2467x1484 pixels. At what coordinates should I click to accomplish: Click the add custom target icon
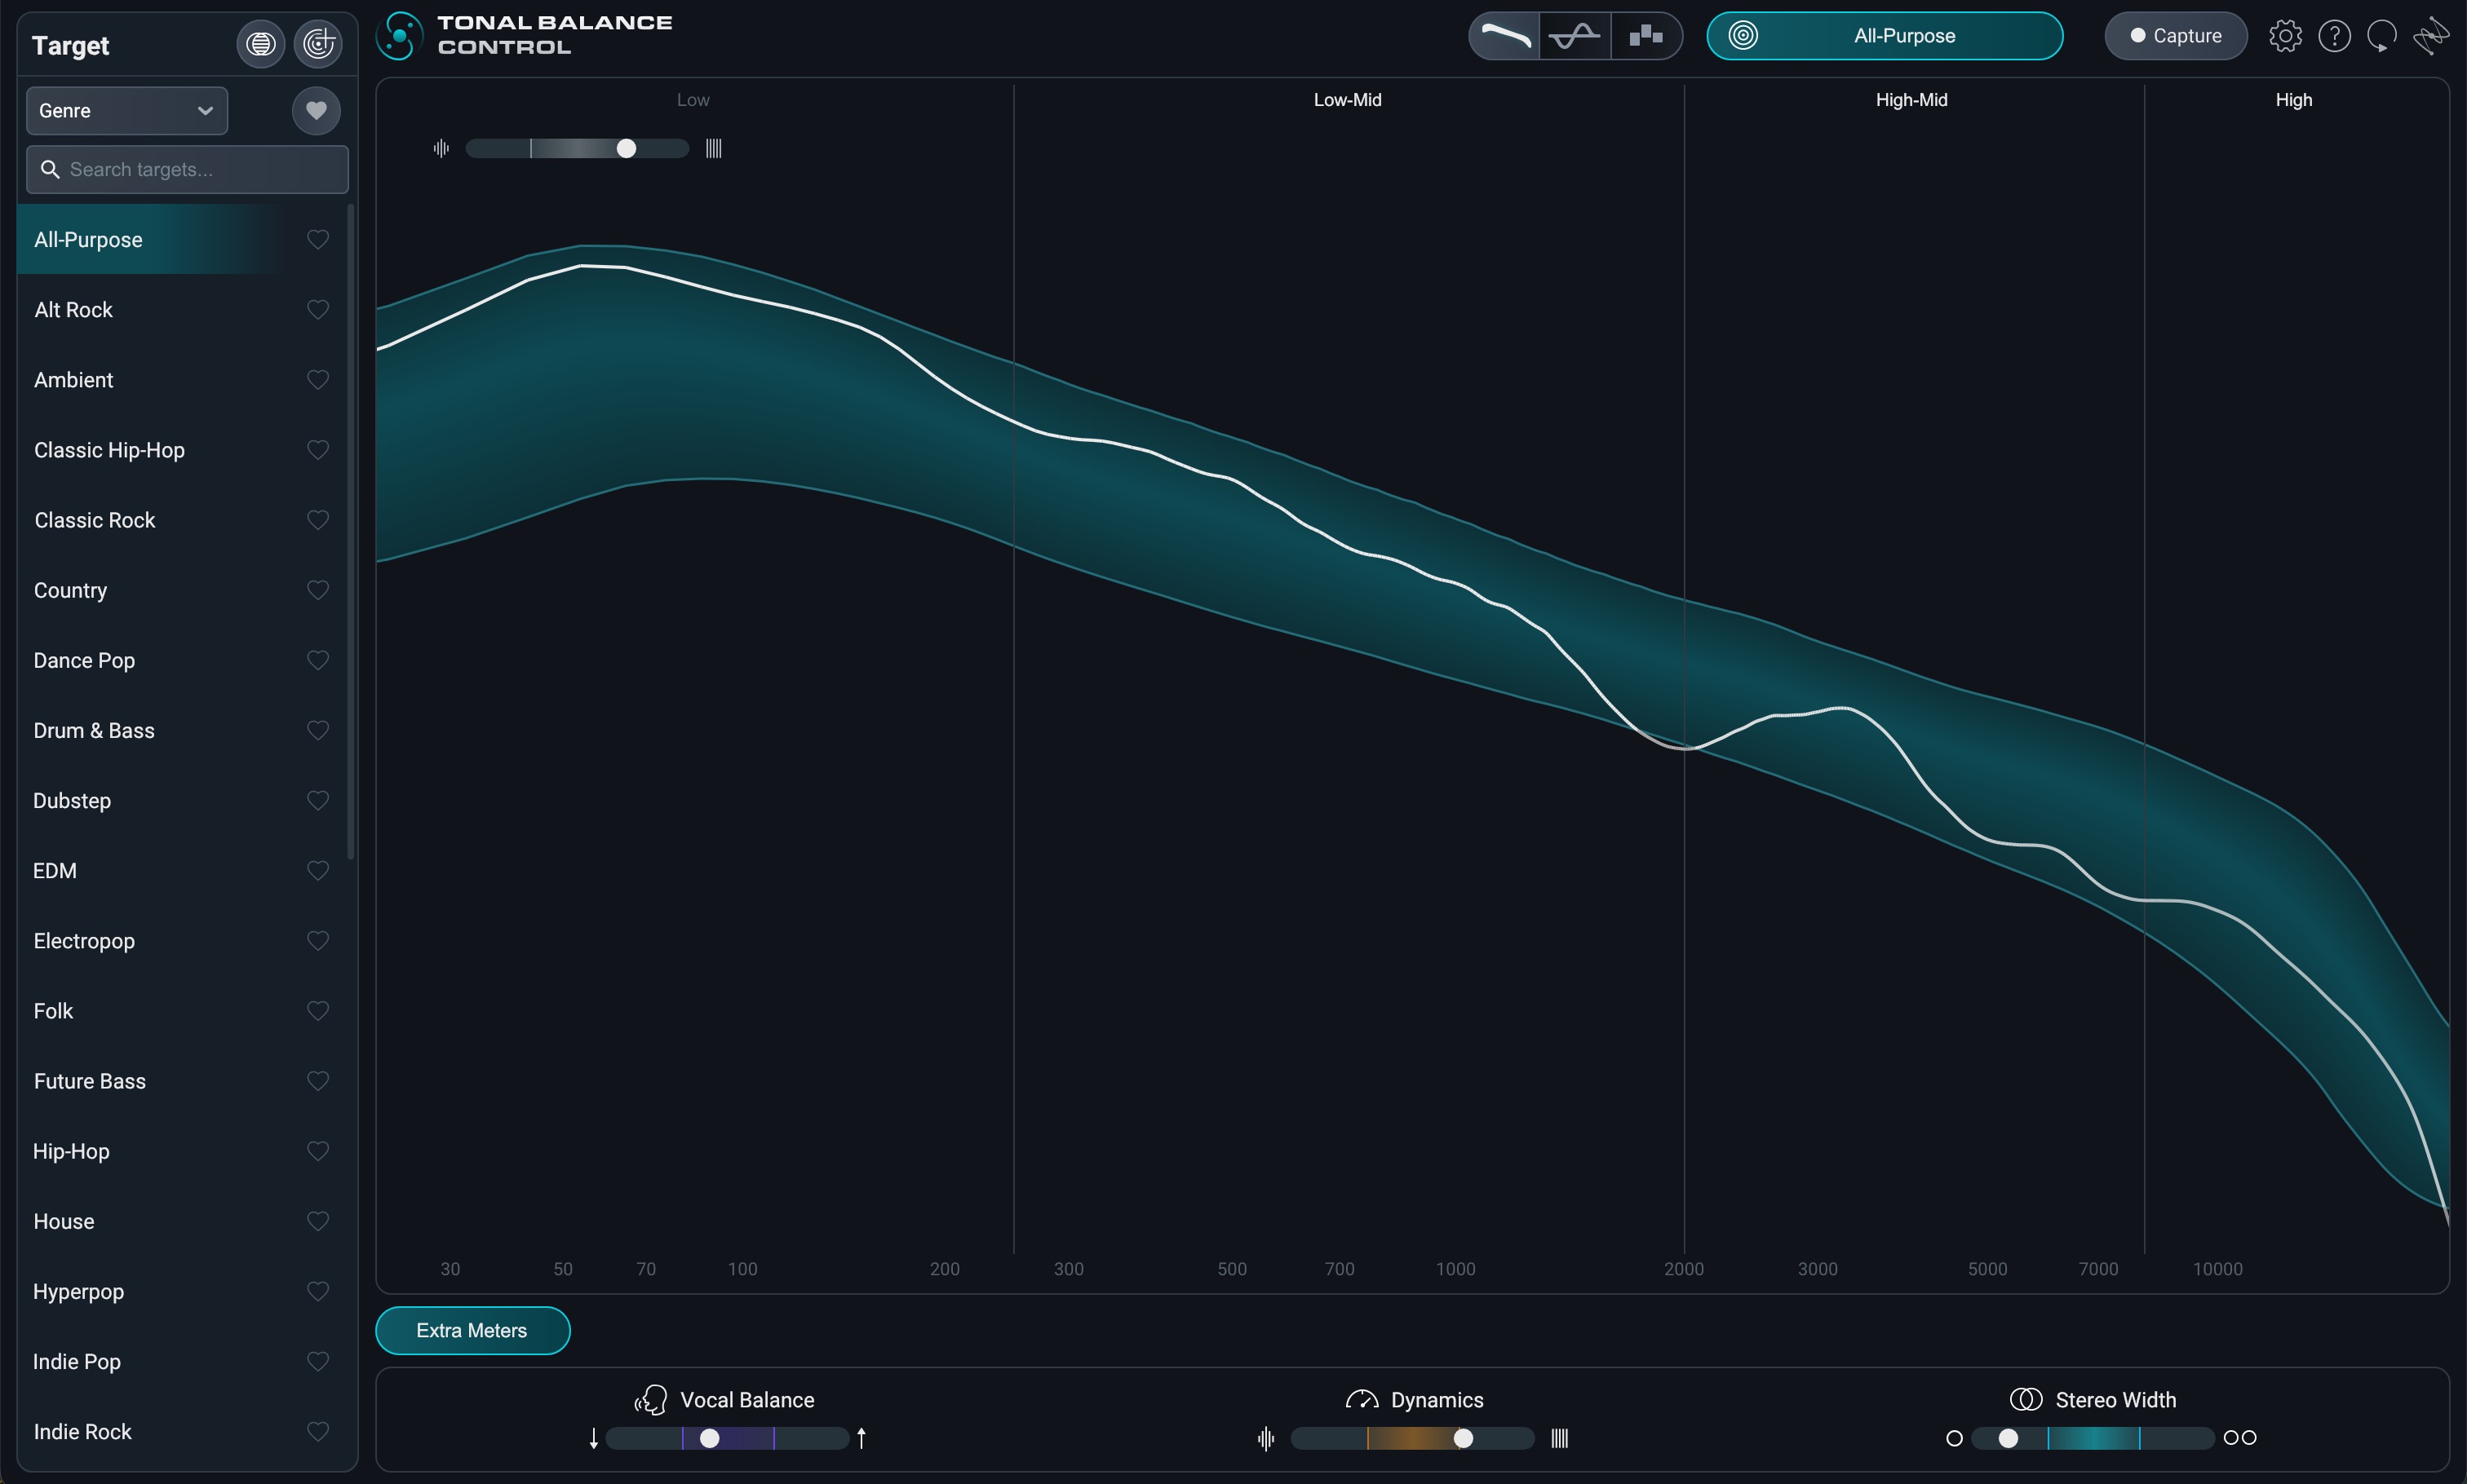[x=318, y=44]
